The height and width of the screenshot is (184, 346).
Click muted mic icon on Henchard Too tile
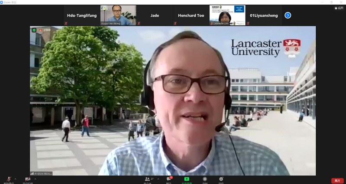pyautogui.click(x=175, y=23)
